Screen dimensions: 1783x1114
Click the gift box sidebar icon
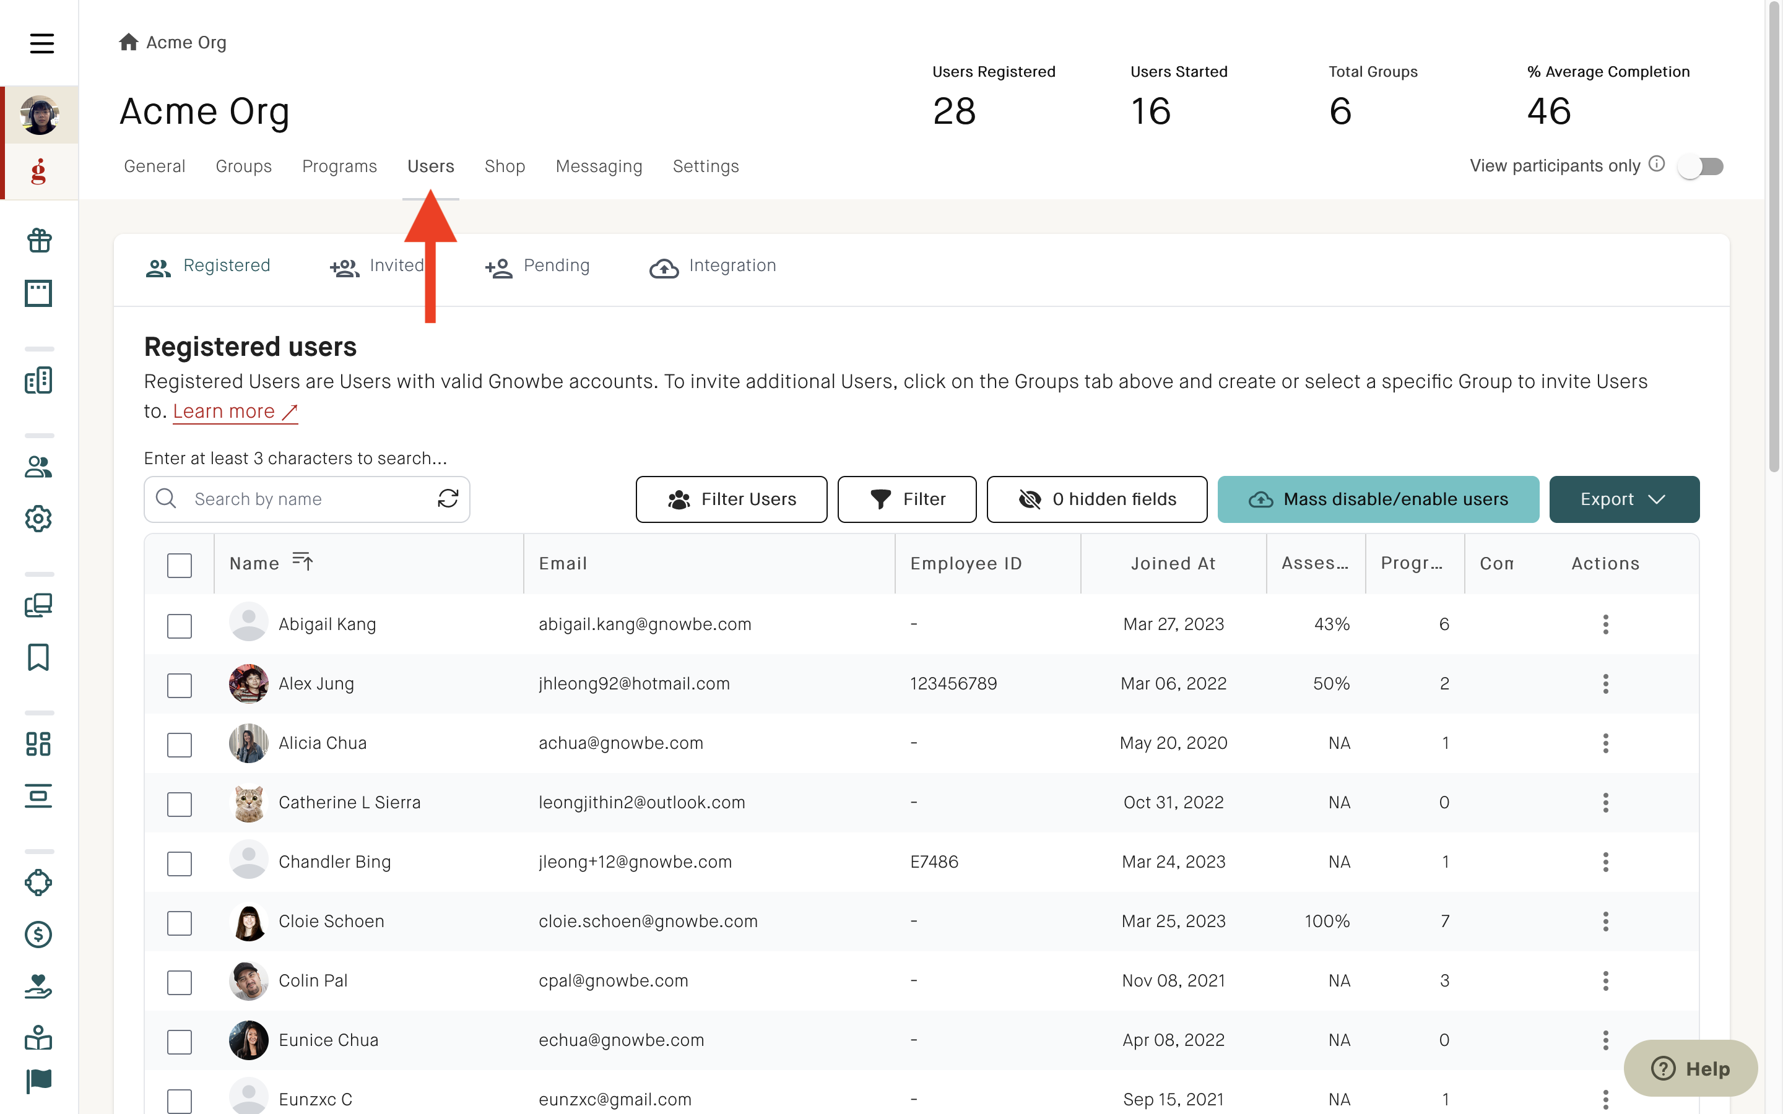(39, 240)
